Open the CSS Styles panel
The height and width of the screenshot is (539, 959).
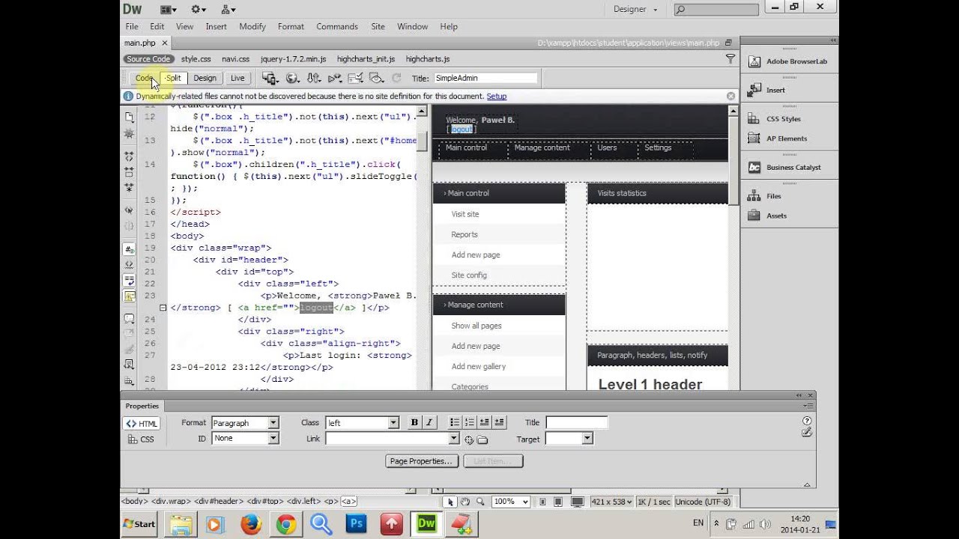[x=784, y=119]
